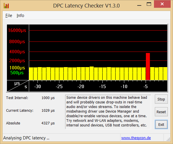
Task: Open the File menu
Action: click(x=9, y=16)
